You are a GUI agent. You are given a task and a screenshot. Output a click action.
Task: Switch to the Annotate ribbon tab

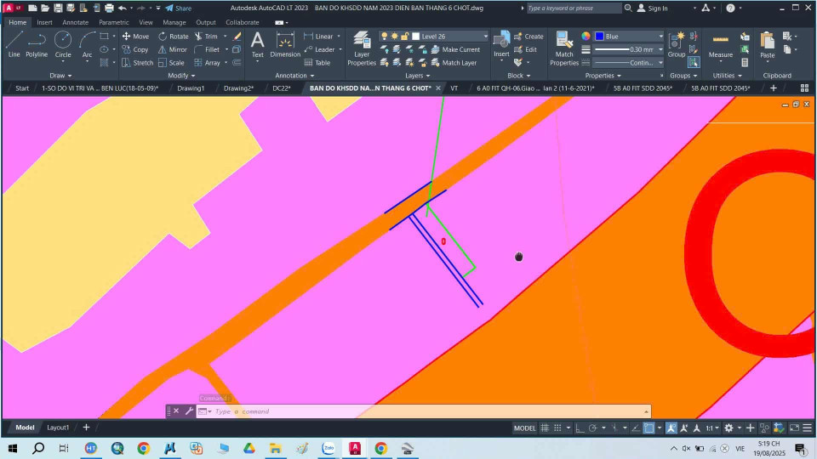[x=75, y=22]
